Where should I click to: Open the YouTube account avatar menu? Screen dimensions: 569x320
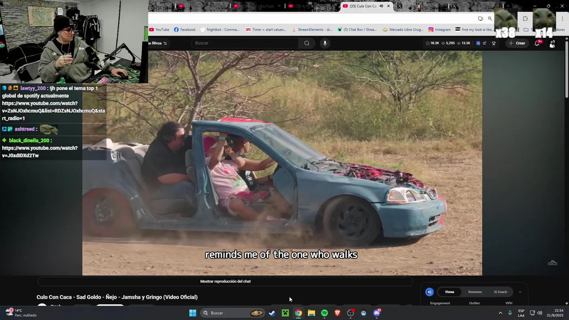click(x=552, y=43)
